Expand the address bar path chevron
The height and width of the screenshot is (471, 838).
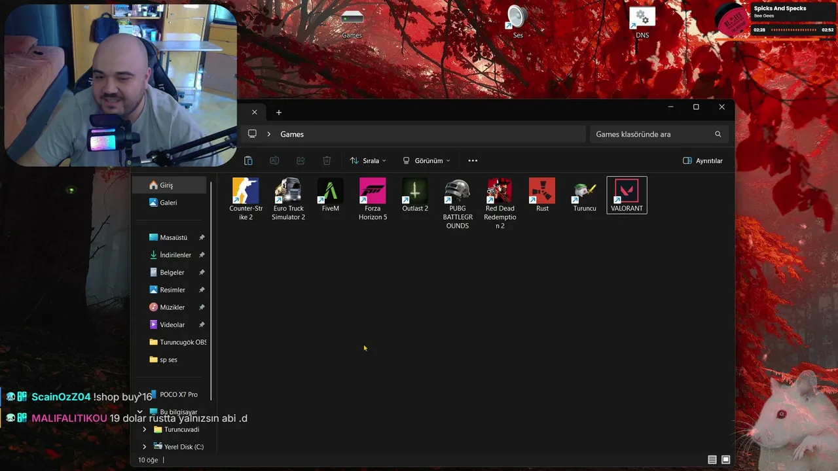tap(269, 134)
